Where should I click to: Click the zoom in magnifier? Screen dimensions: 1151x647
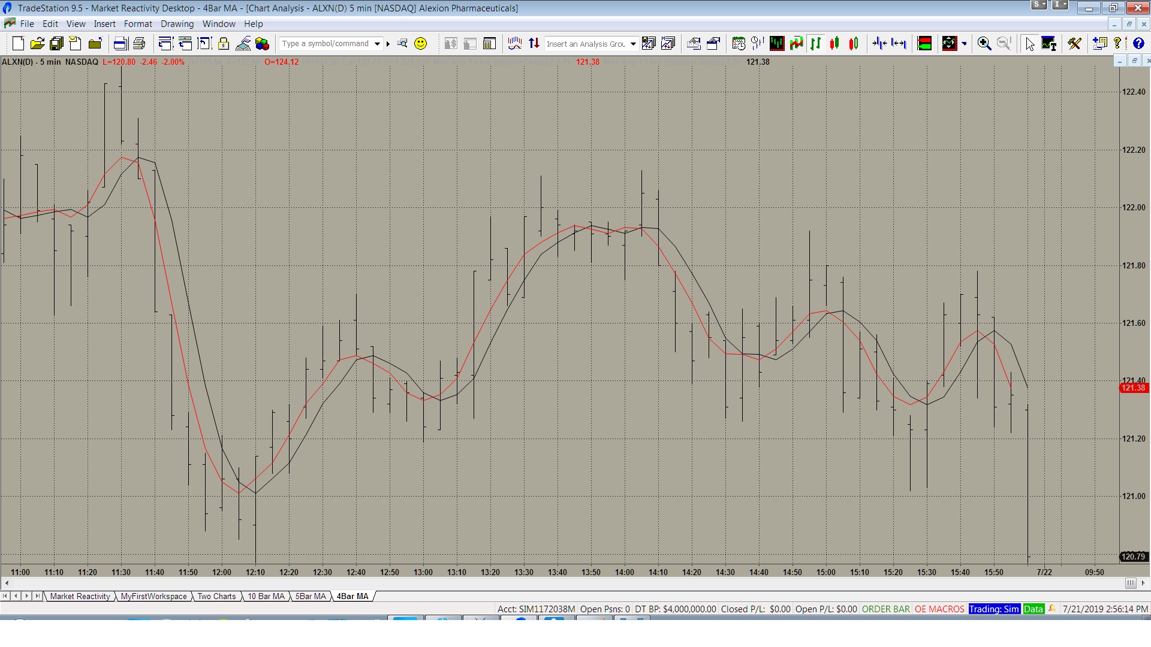point(984,43)
